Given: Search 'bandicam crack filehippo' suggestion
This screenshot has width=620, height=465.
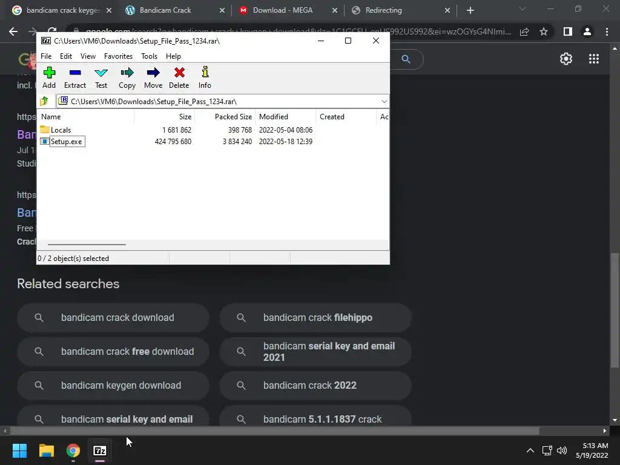Looking at the screenshot, I should (x=315, y=317).
